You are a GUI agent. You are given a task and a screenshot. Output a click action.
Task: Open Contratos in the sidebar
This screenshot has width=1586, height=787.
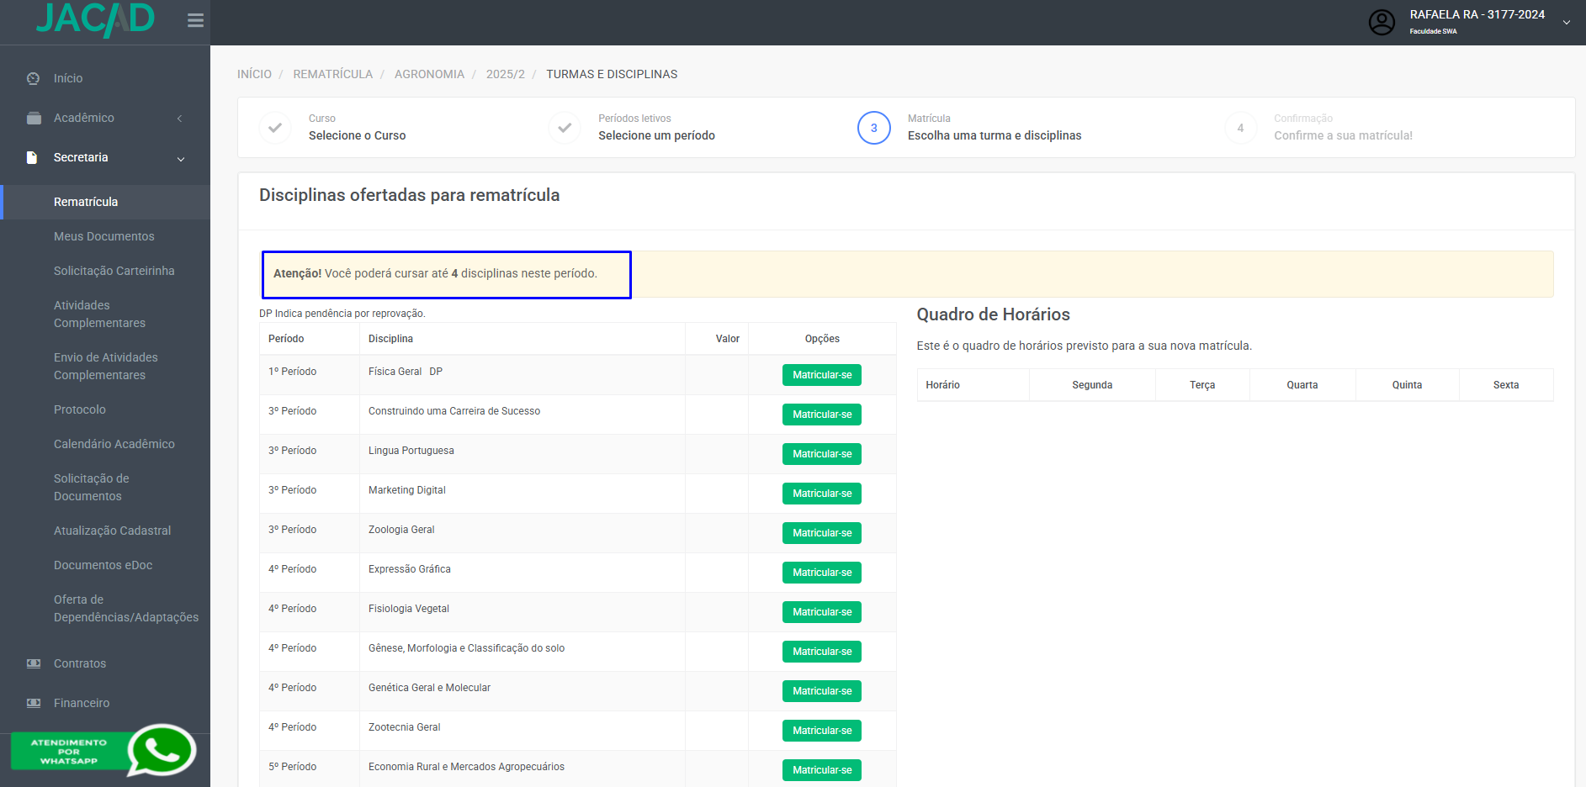[80, 663]
